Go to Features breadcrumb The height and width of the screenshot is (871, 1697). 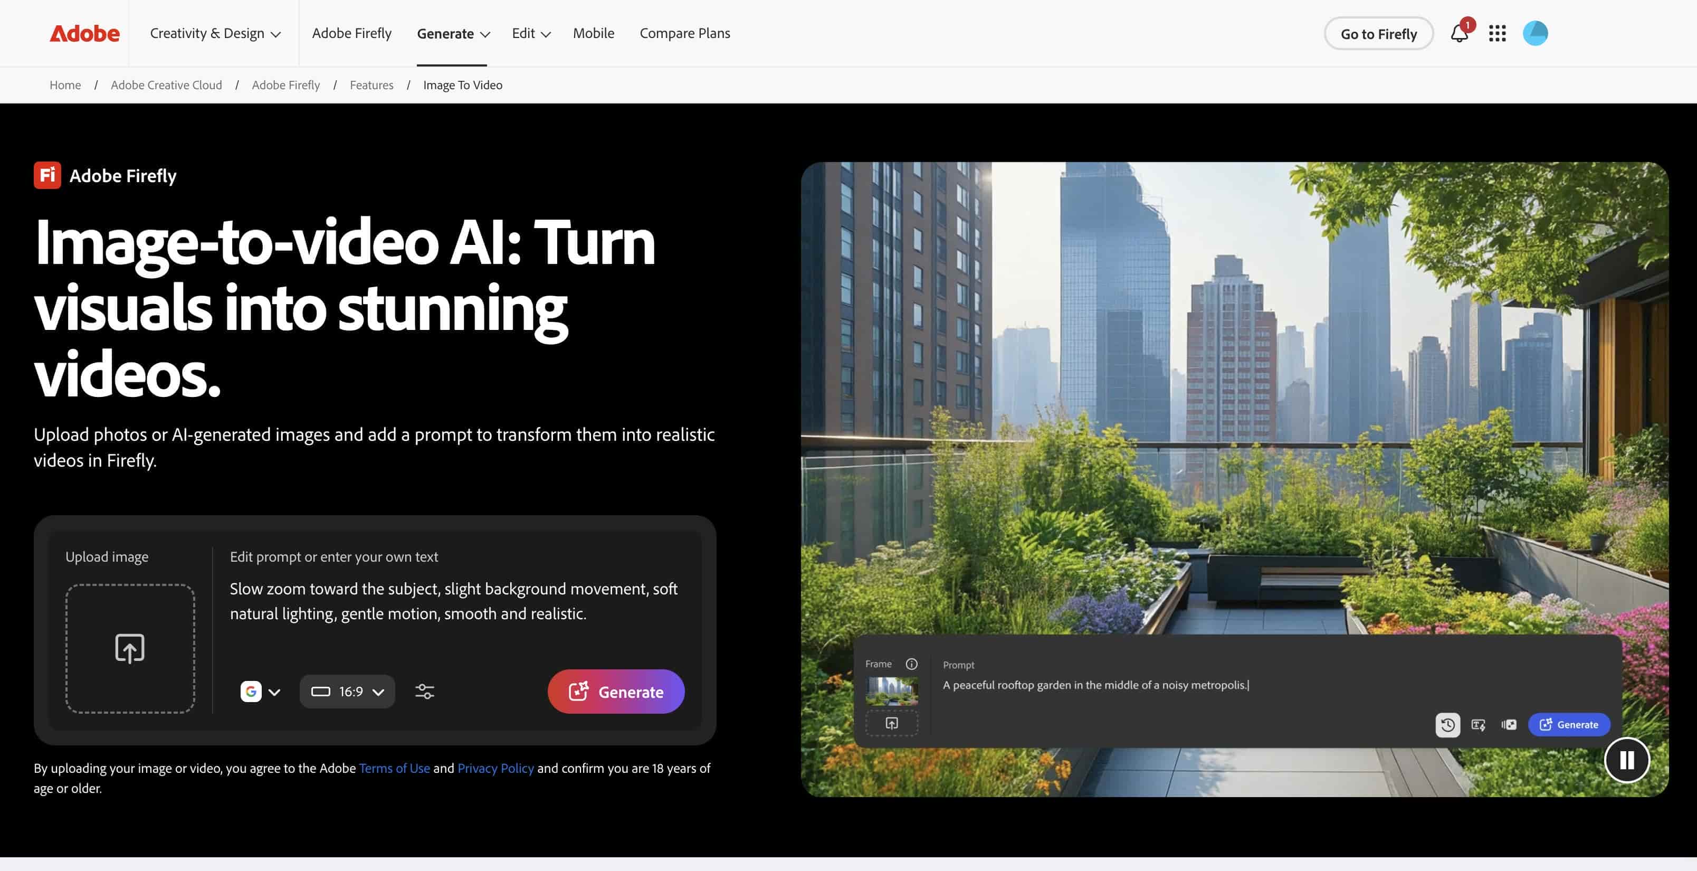click(x=371, y=85)
